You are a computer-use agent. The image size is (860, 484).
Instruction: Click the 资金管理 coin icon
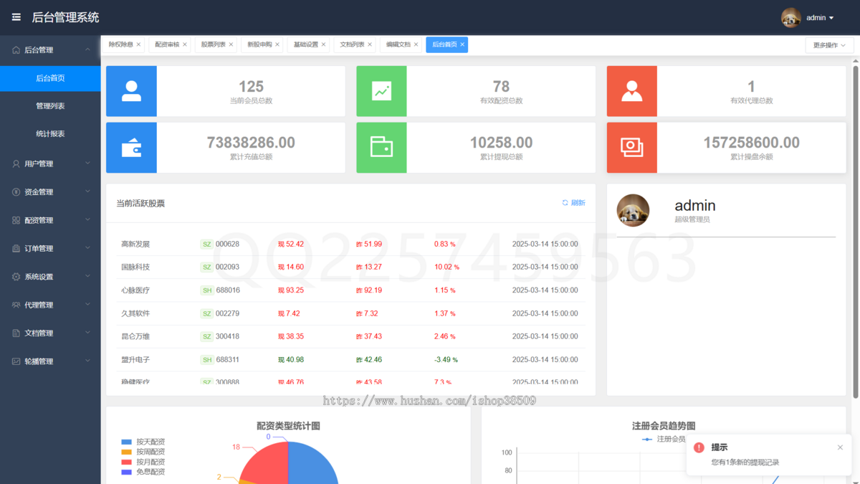16,192
